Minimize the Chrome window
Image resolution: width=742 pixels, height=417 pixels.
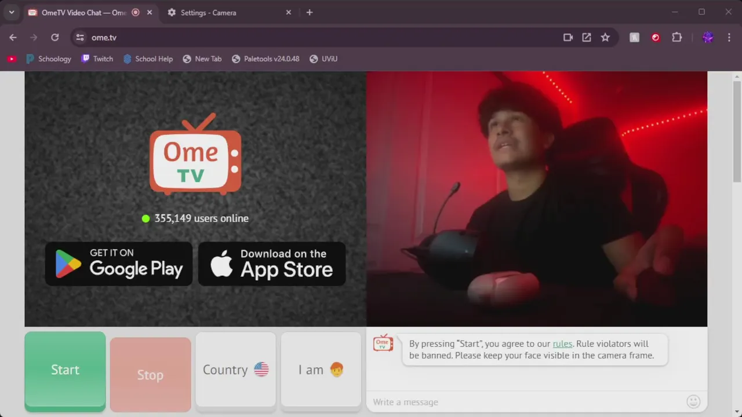(675, 12)
